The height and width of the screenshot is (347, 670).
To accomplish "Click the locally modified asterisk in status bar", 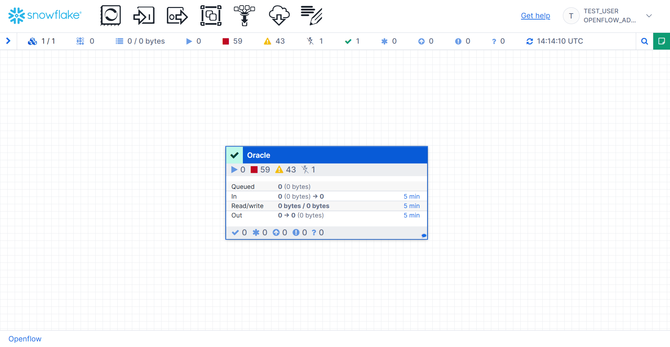I will click(x=384, y=41).
